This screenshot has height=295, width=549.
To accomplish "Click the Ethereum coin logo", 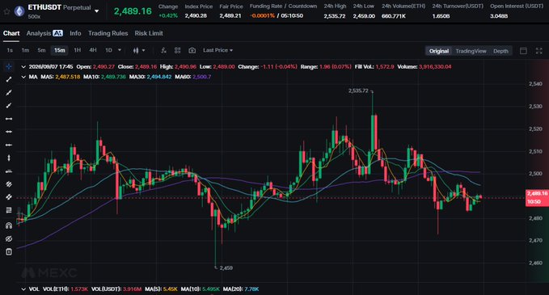I will point(19,11).
